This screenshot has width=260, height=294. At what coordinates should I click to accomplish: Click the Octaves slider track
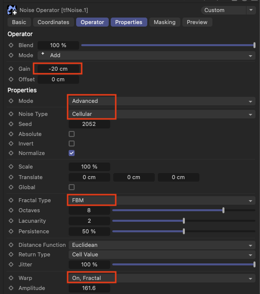[184, 210]
